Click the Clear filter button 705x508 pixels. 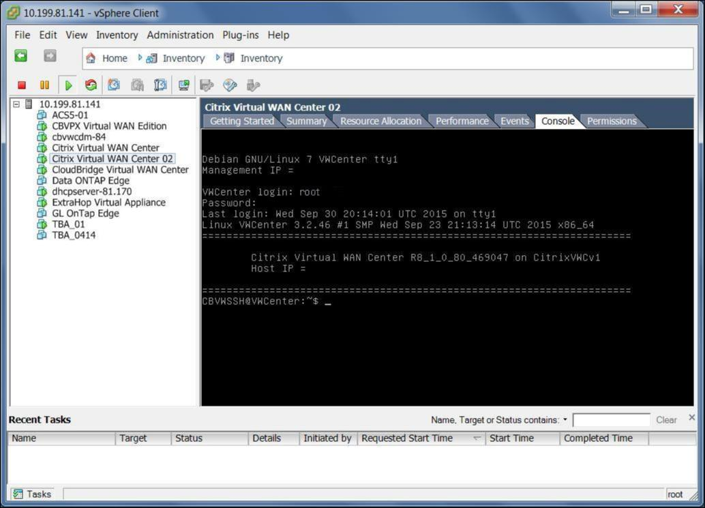pos(666,420)
